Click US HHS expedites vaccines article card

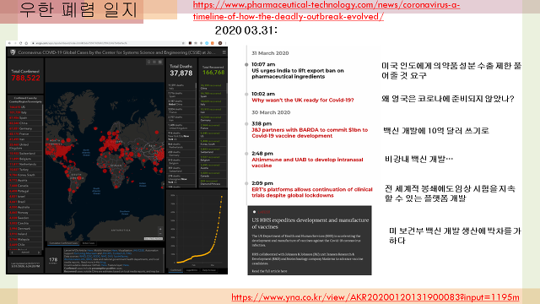coord(310,241)
